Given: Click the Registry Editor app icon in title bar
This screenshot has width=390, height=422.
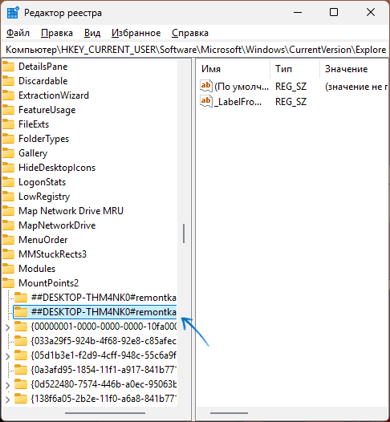Looking at the screenshot, I should click(x=13, y=13).
